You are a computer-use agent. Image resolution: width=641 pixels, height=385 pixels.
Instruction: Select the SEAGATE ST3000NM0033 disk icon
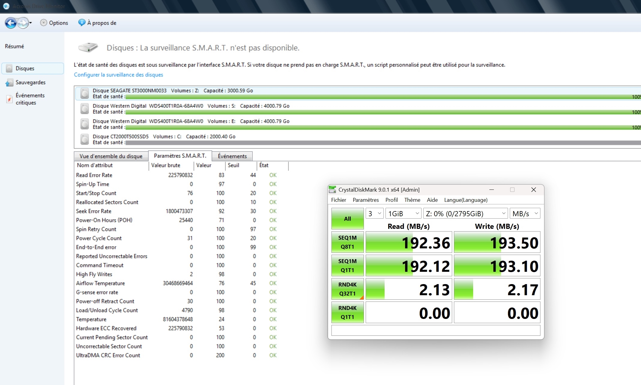[85, 93]
